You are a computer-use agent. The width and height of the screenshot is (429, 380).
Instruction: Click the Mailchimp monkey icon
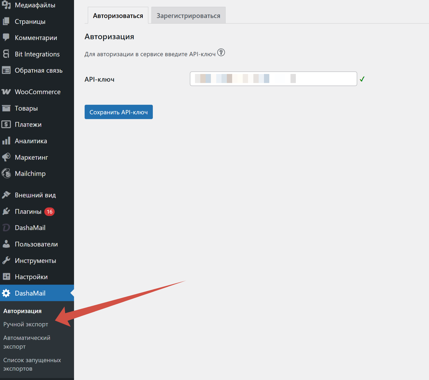point(6,174)
